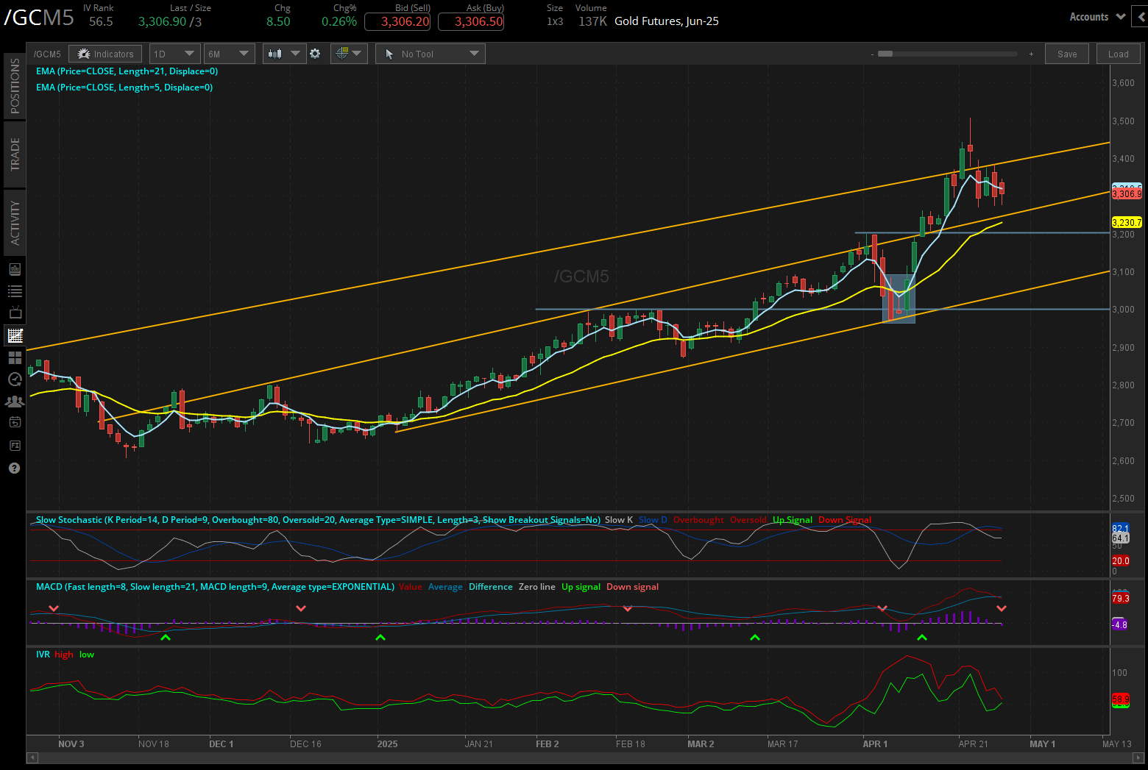The width and height of the screenshot is (1148, 770).
Task: Switch to the TRADE side tab
Action: (15, 154)
